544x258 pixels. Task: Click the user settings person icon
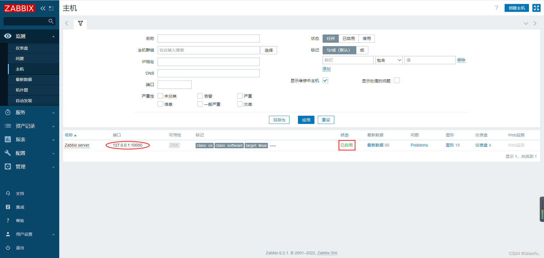coord(8,234)
